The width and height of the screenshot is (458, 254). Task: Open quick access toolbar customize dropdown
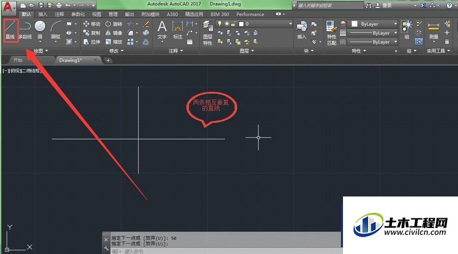pyautogui.click(x=94, y=5)
